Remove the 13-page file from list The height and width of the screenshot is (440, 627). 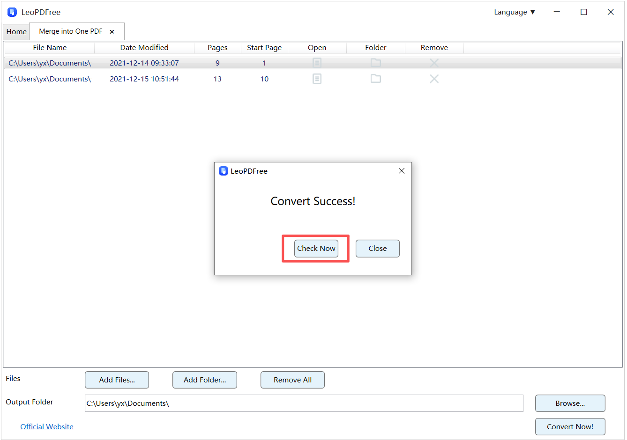click(434, 79)
